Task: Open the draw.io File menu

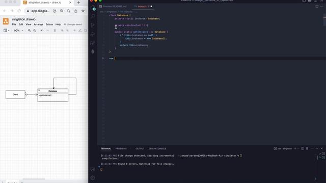Action: (14, 24)
